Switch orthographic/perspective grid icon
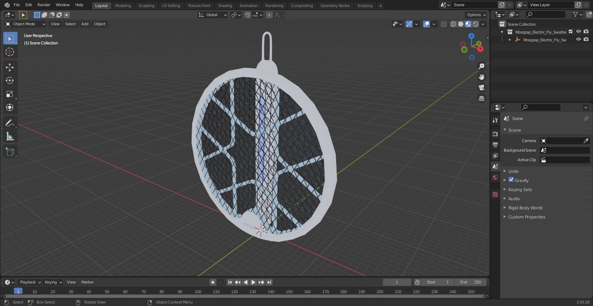Viewport: 593px width, 306px height. 481,99
